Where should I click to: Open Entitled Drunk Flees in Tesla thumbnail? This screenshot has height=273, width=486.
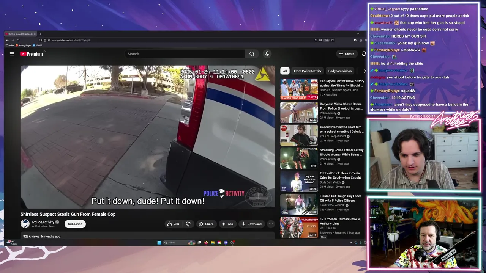pos(299,182)
